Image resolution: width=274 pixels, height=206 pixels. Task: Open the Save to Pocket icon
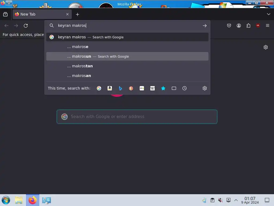[x=229, y=25]
